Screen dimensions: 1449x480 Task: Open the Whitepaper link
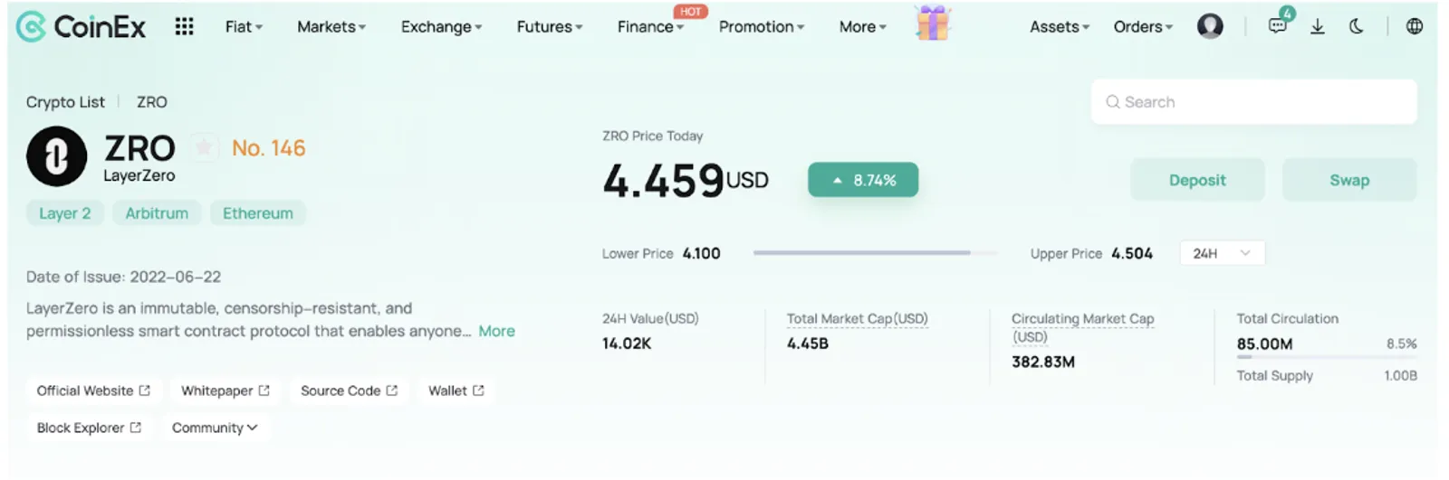point(226,391)
